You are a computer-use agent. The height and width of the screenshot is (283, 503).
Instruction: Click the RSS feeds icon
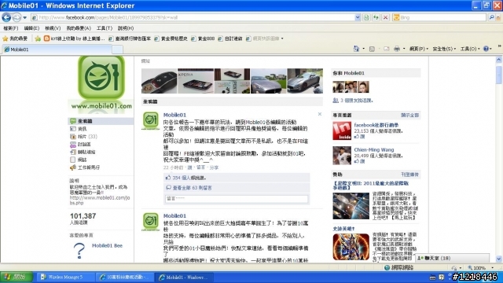click(372, 49)
